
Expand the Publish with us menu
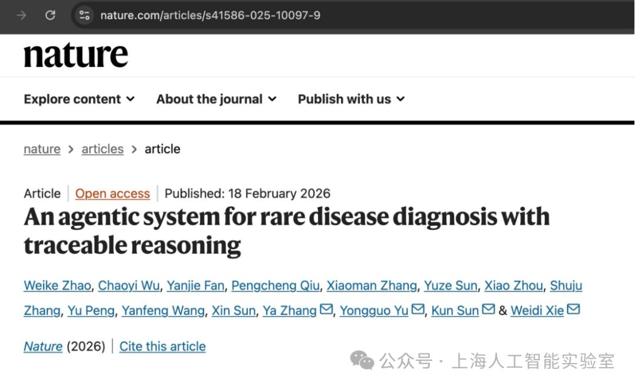pyautogui.click(x=351, y=99)
